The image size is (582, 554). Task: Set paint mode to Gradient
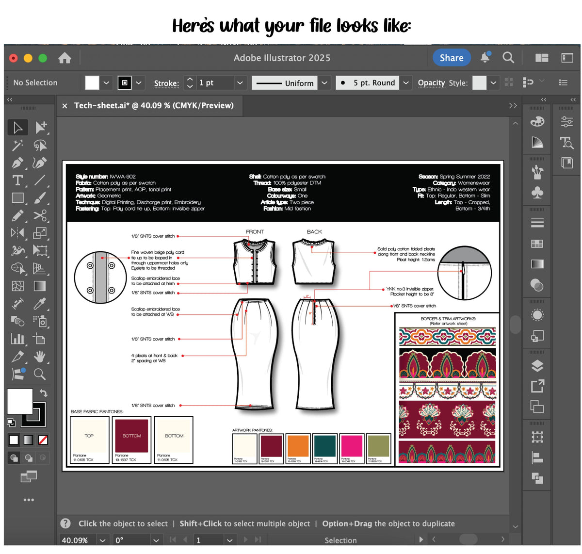29,440
